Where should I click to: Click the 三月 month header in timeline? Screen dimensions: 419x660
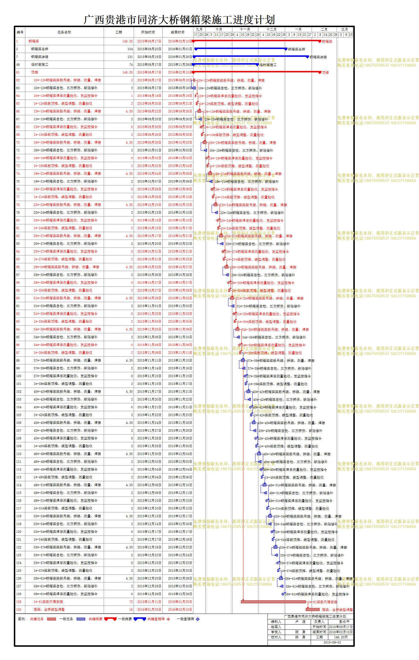344,29
